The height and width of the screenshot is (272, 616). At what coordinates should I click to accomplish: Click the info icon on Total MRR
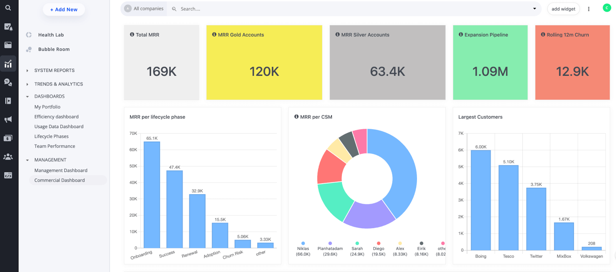click(132, 35)
